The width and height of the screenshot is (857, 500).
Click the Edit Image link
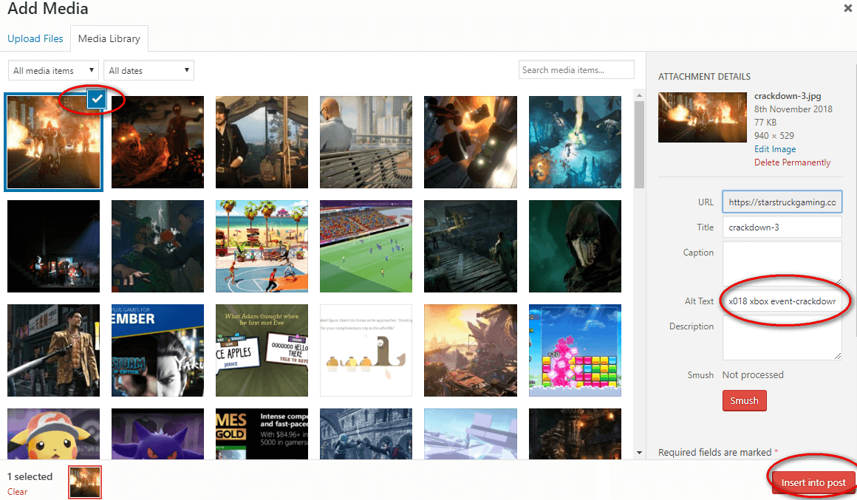point(775,149)
